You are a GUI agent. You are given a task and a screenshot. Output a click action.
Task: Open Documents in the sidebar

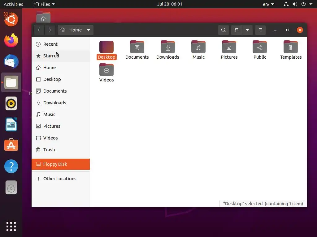(61, 91)
